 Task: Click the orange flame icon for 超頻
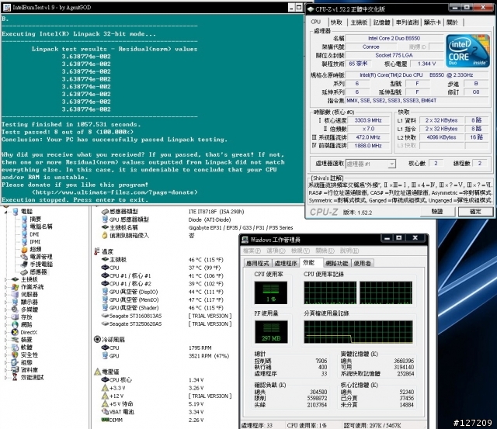pos(24,249)
